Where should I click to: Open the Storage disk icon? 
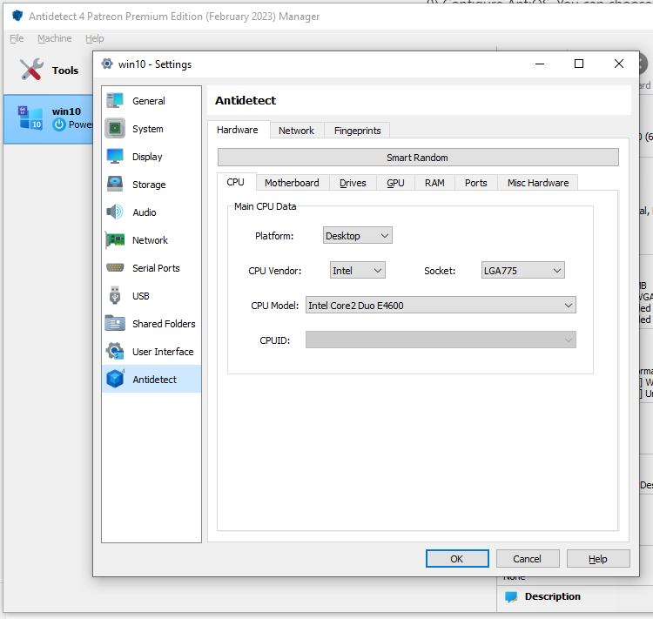pyautogui.click(x=115, y=184)
